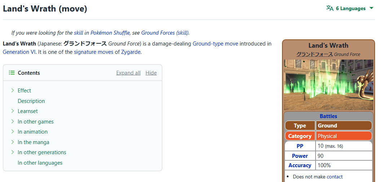Screen dimensions: 383x182
Task: Jump to In other languages section
Action: [40, 162]
